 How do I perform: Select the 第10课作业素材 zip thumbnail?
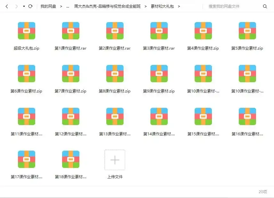coord(203,74)
